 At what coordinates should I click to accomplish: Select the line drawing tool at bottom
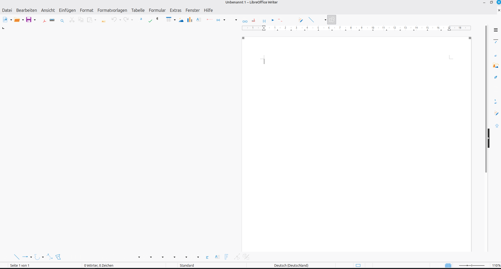[x=17, y=257]
